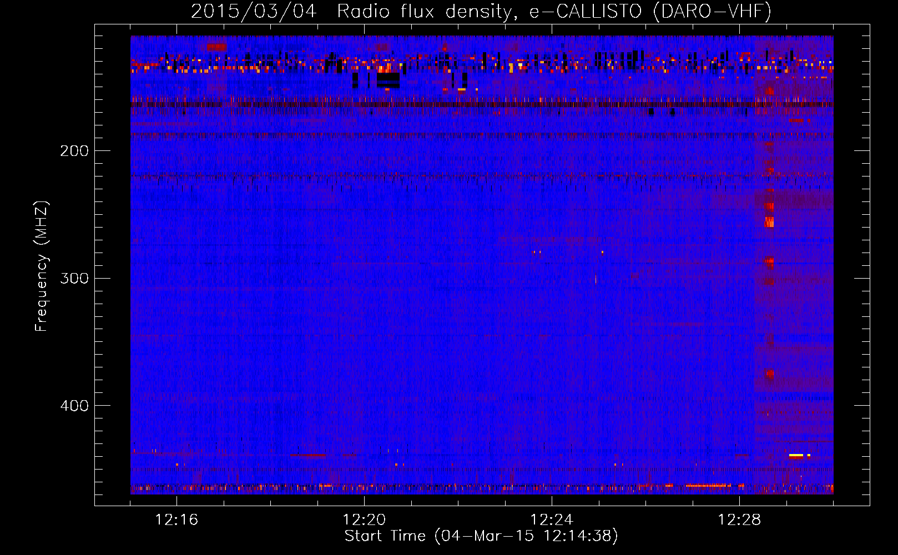This screenshot has width=898, height=555.
Task: Click the "200" frequency tick label
Action: tap(74, 151)
